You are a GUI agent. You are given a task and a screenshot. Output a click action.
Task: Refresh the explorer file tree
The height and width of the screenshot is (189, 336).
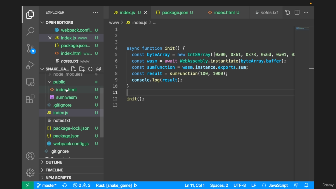(x=90, y=69)
